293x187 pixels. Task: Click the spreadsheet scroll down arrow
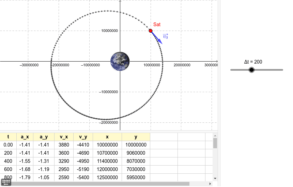(x=215, y=178)
